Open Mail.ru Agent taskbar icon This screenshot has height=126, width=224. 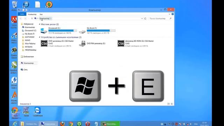tap(79, 124)
